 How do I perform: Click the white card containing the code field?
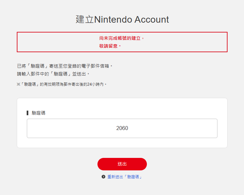click(x=122, y=123)
